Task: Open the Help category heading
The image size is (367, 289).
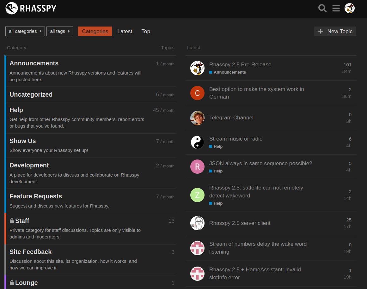Action: point(16,110)
